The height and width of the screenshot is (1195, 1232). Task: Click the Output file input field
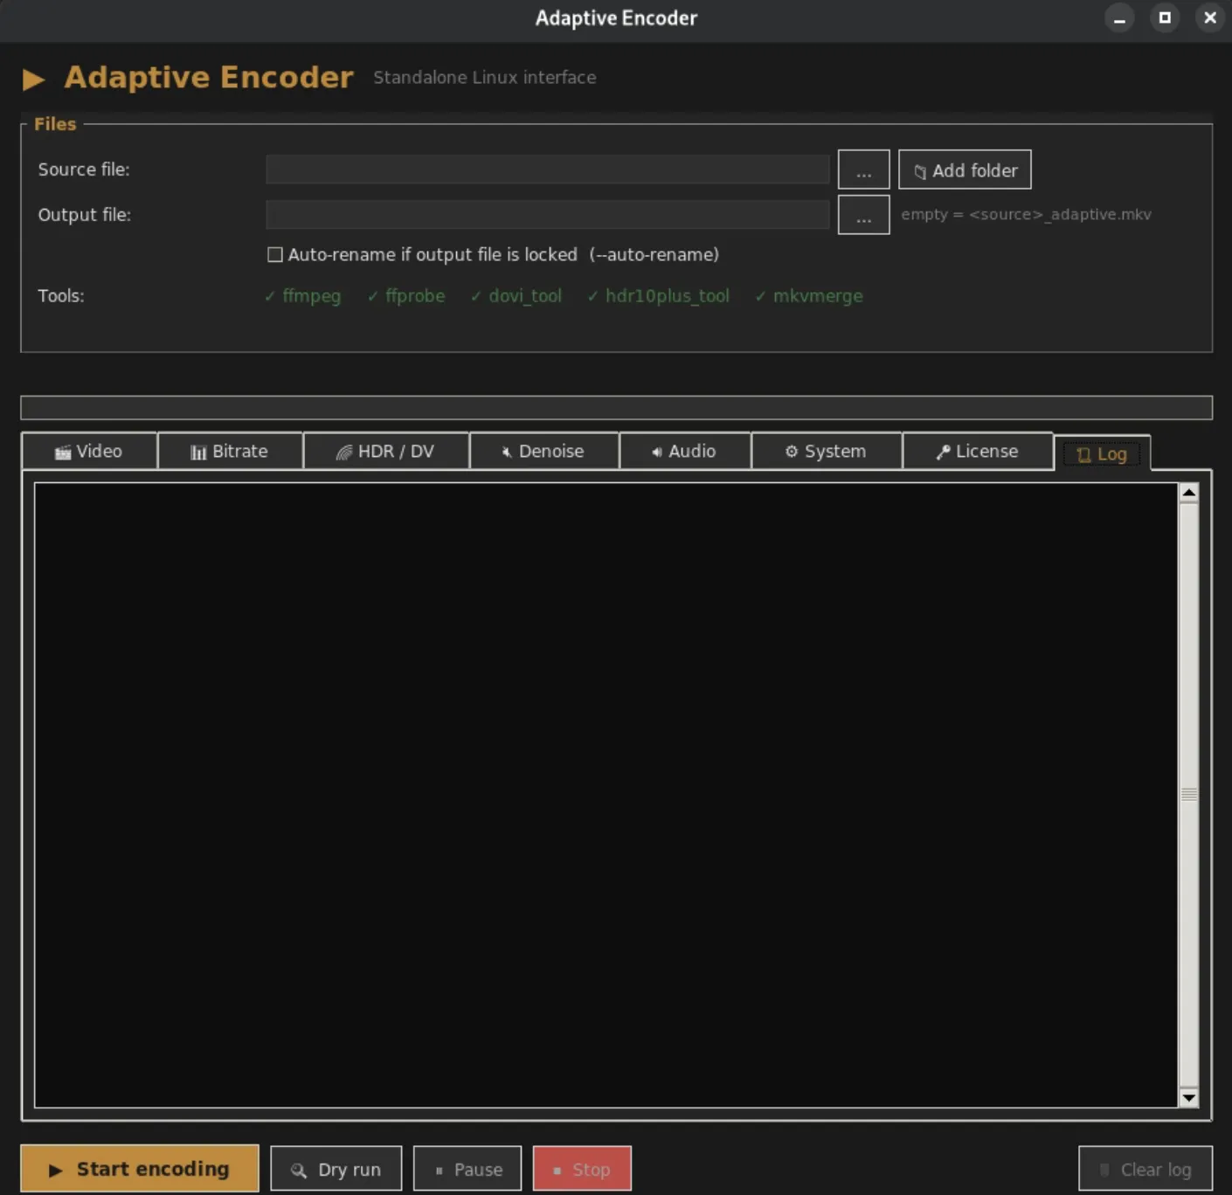(x=547, y=215)
